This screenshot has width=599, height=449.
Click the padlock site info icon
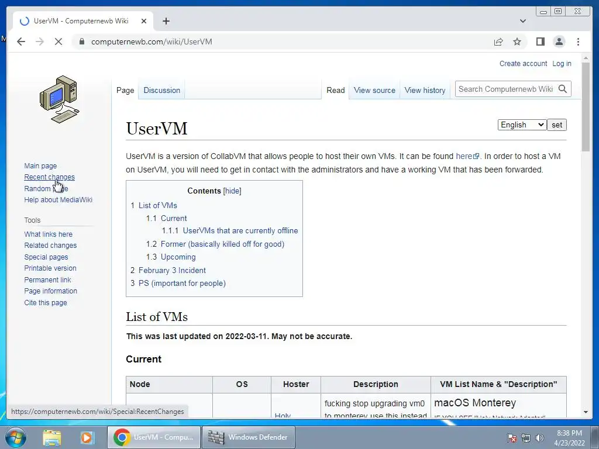click(81, 42)
